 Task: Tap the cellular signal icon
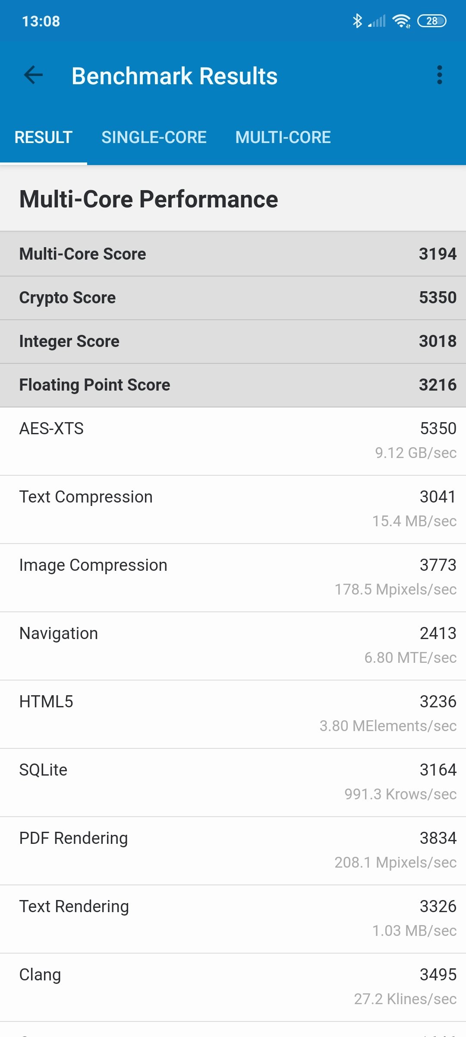pos(377,21)
